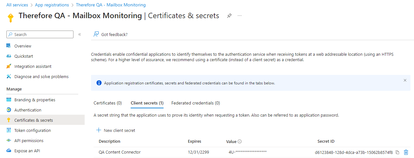Click the feedback person icon

(x=96, y=34)
